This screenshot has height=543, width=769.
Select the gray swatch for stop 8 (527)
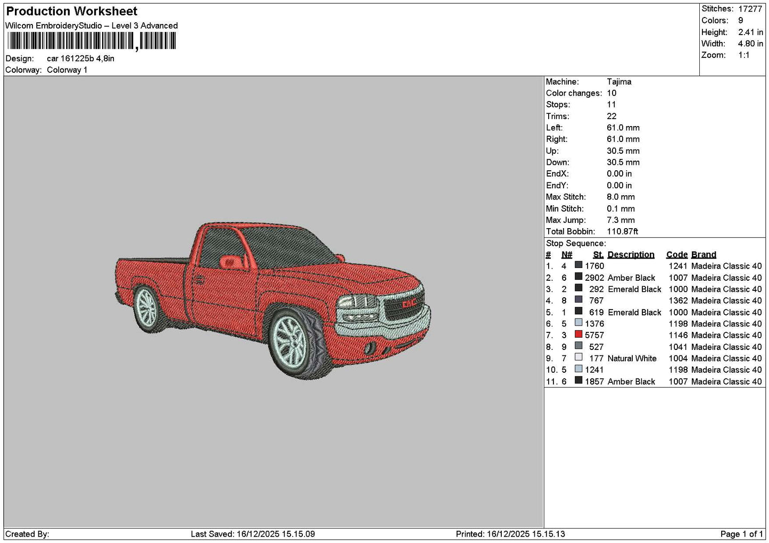(578, 346)
